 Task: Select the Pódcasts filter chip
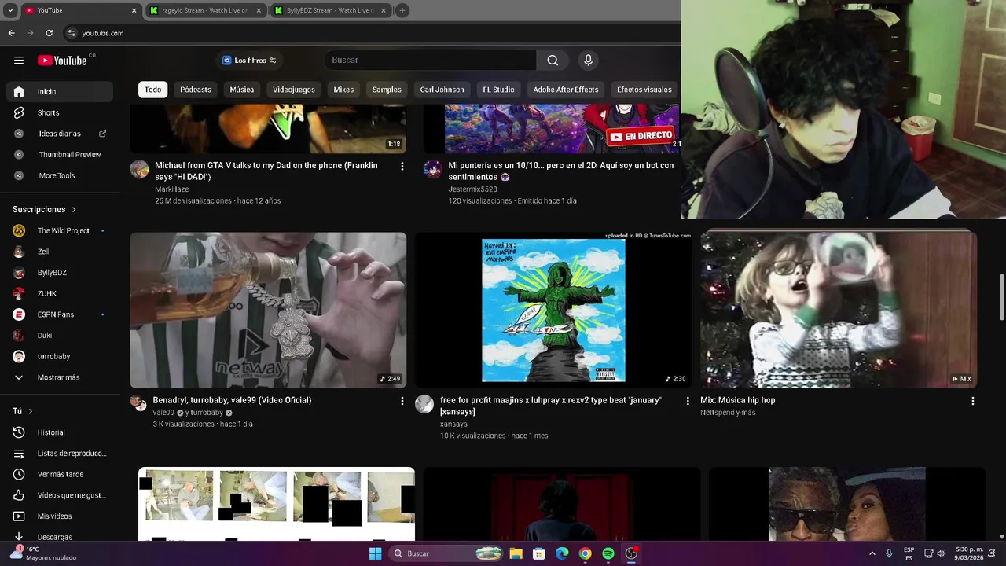(196, 90)
